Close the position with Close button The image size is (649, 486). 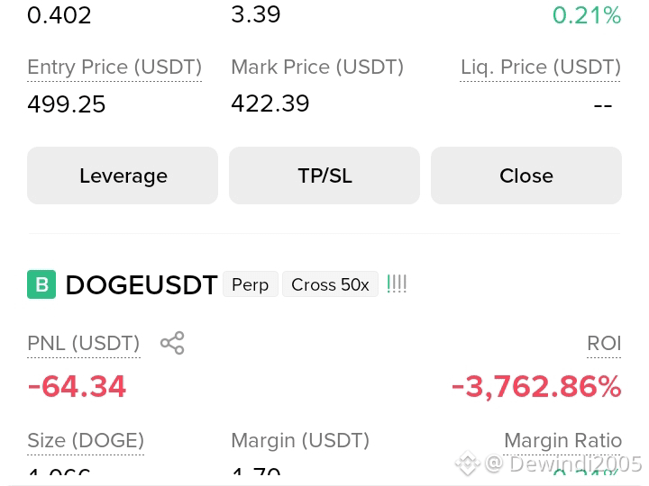click(x=526, y=175)
